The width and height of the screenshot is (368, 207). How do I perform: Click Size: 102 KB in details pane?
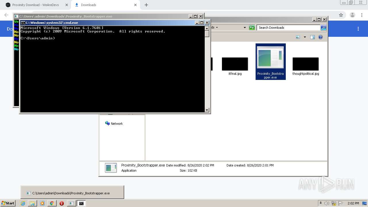tap(188, 170)
